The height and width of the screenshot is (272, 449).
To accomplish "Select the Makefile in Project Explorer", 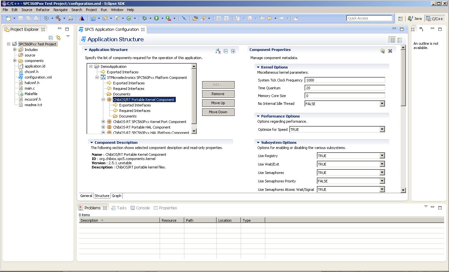I will pos(31,94).
